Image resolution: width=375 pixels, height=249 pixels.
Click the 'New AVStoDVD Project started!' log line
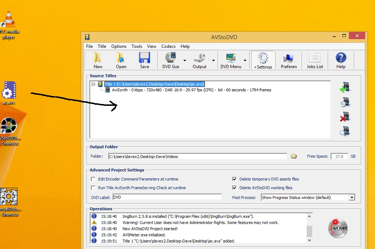point(150,228)
